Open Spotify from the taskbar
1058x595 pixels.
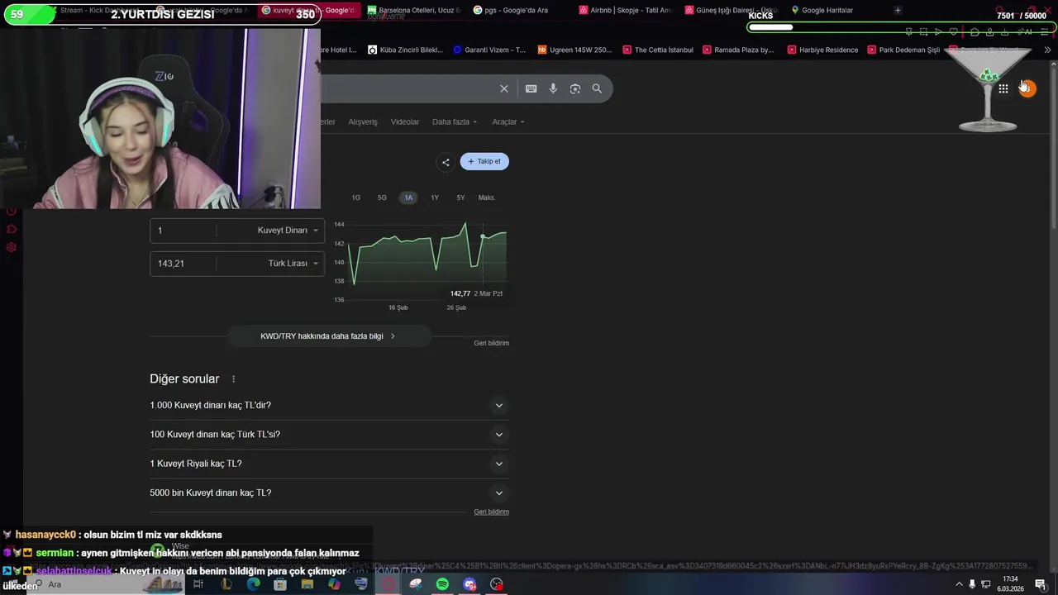pyautogui.click(x=442, y=584)
